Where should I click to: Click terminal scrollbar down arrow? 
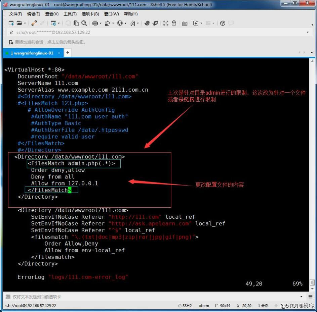312,289
